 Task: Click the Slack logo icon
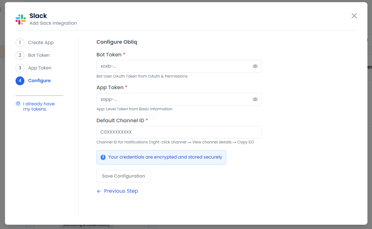[20, 19]
